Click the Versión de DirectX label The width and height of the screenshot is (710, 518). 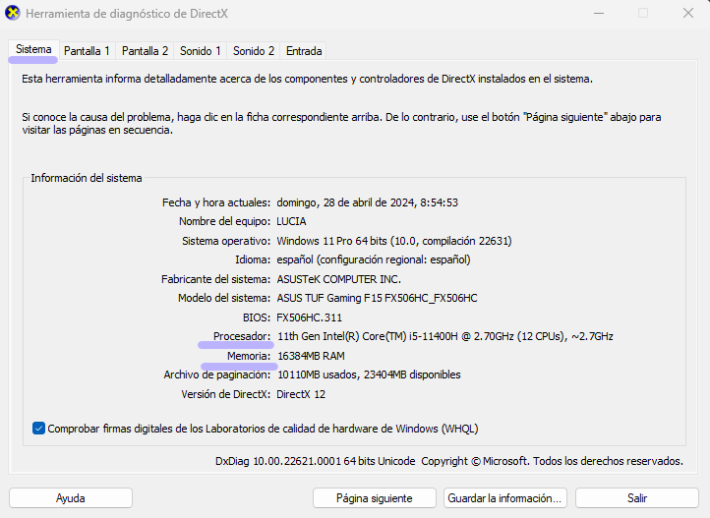(x=225, y=394)
